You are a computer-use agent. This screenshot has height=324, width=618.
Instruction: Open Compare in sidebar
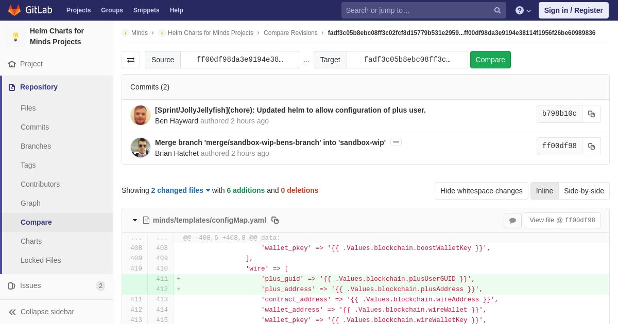[36, 222]
